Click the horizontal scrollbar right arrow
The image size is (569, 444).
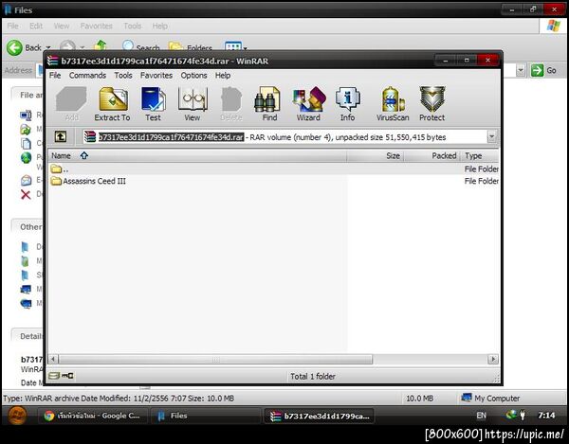coord(493,359)
